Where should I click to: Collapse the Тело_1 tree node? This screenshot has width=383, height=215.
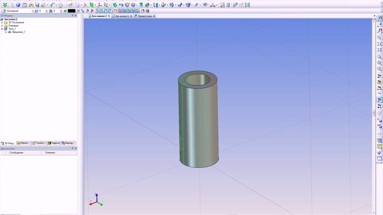point(2,29)
